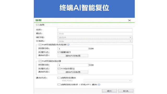Viewport: 167px width, 94px height.
Task: Close the 新增 dialog with the X
Action: [x=129, y=20]
